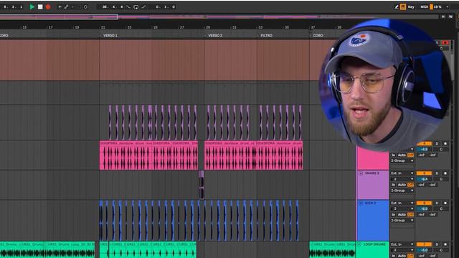Click the W optimize arrangement width button

tap(450, 16)
